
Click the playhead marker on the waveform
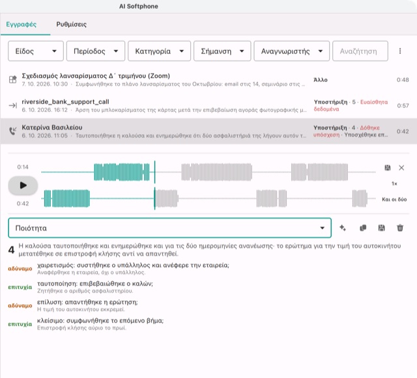pos(154,185)
